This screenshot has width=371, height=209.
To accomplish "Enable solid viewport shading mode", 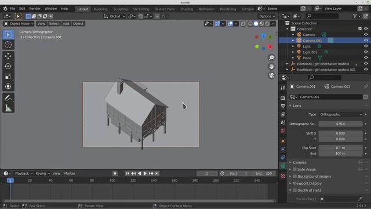I will pyautogui.click(x=256, y=24).
